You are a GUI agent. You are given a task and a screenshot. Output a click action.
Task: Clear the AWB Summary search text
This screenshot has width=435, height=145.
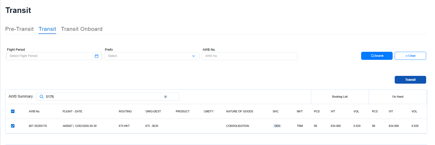tap(165, 97)
